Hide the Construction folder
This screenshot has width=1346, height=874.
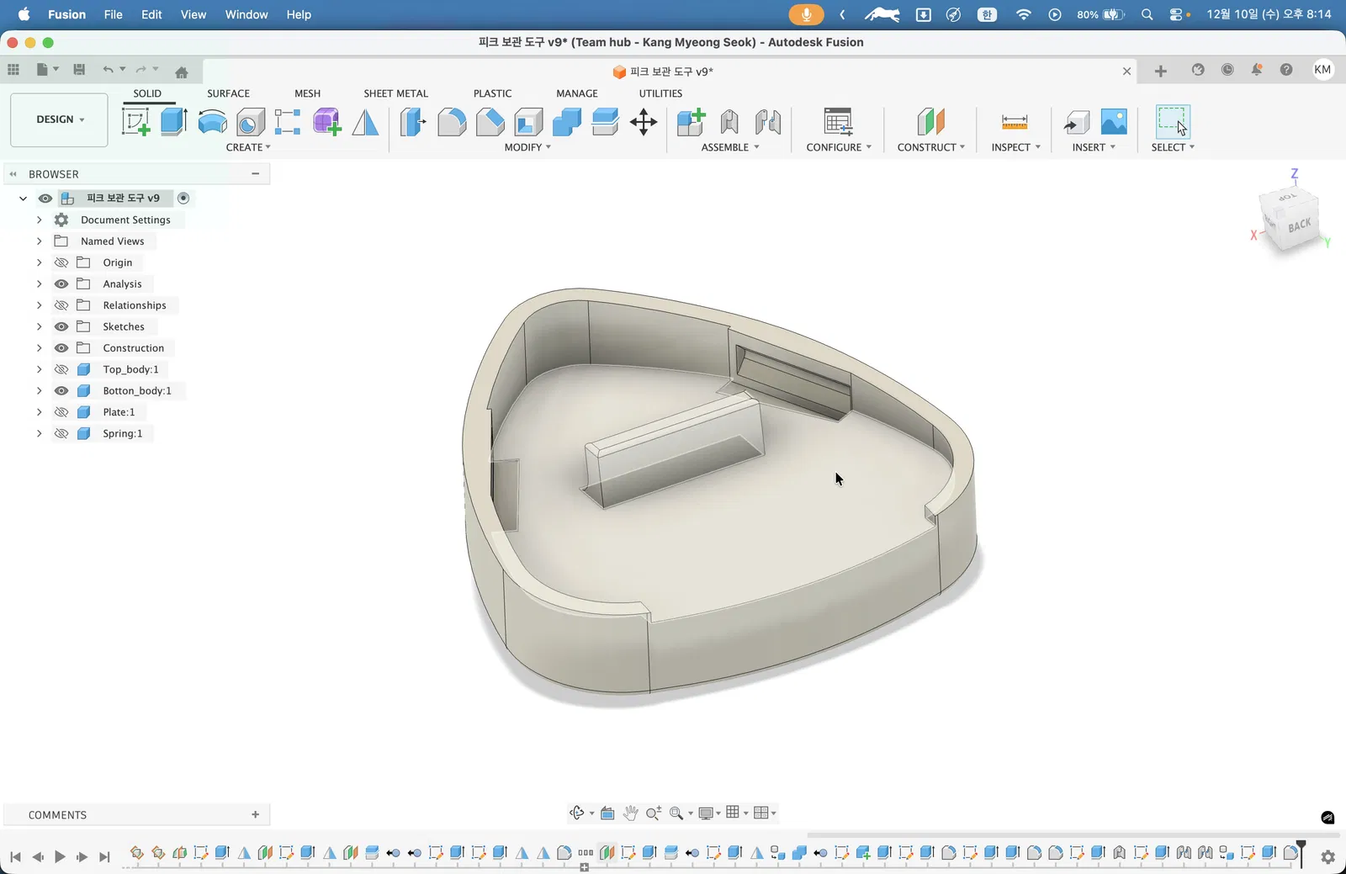61,348
